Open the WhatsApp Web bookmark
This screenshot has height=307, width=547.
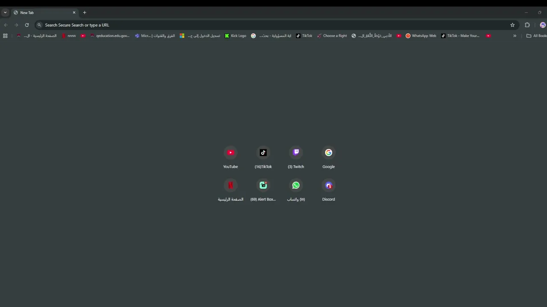(x=421, y=36)
